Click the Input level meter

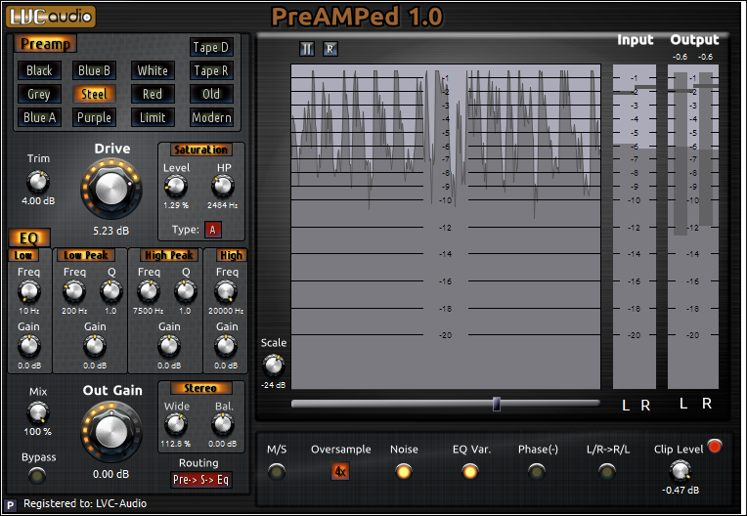click(635, 227)
